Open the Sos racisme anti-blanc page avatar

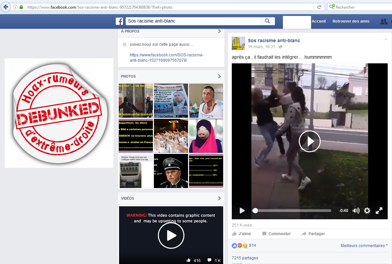[x=238, y=43]
